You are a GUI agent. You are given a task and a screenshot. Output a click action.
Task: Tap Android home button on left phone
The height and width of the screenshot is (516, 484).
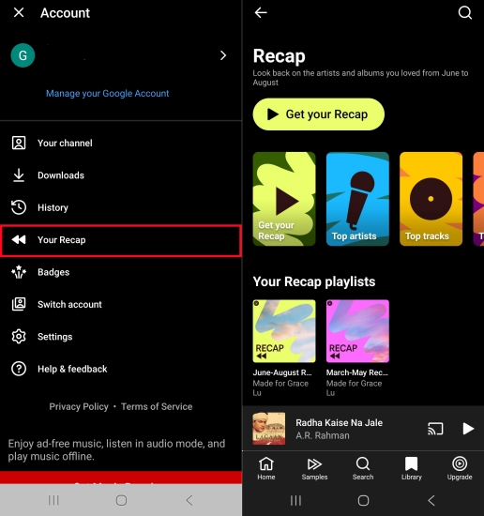121,500
